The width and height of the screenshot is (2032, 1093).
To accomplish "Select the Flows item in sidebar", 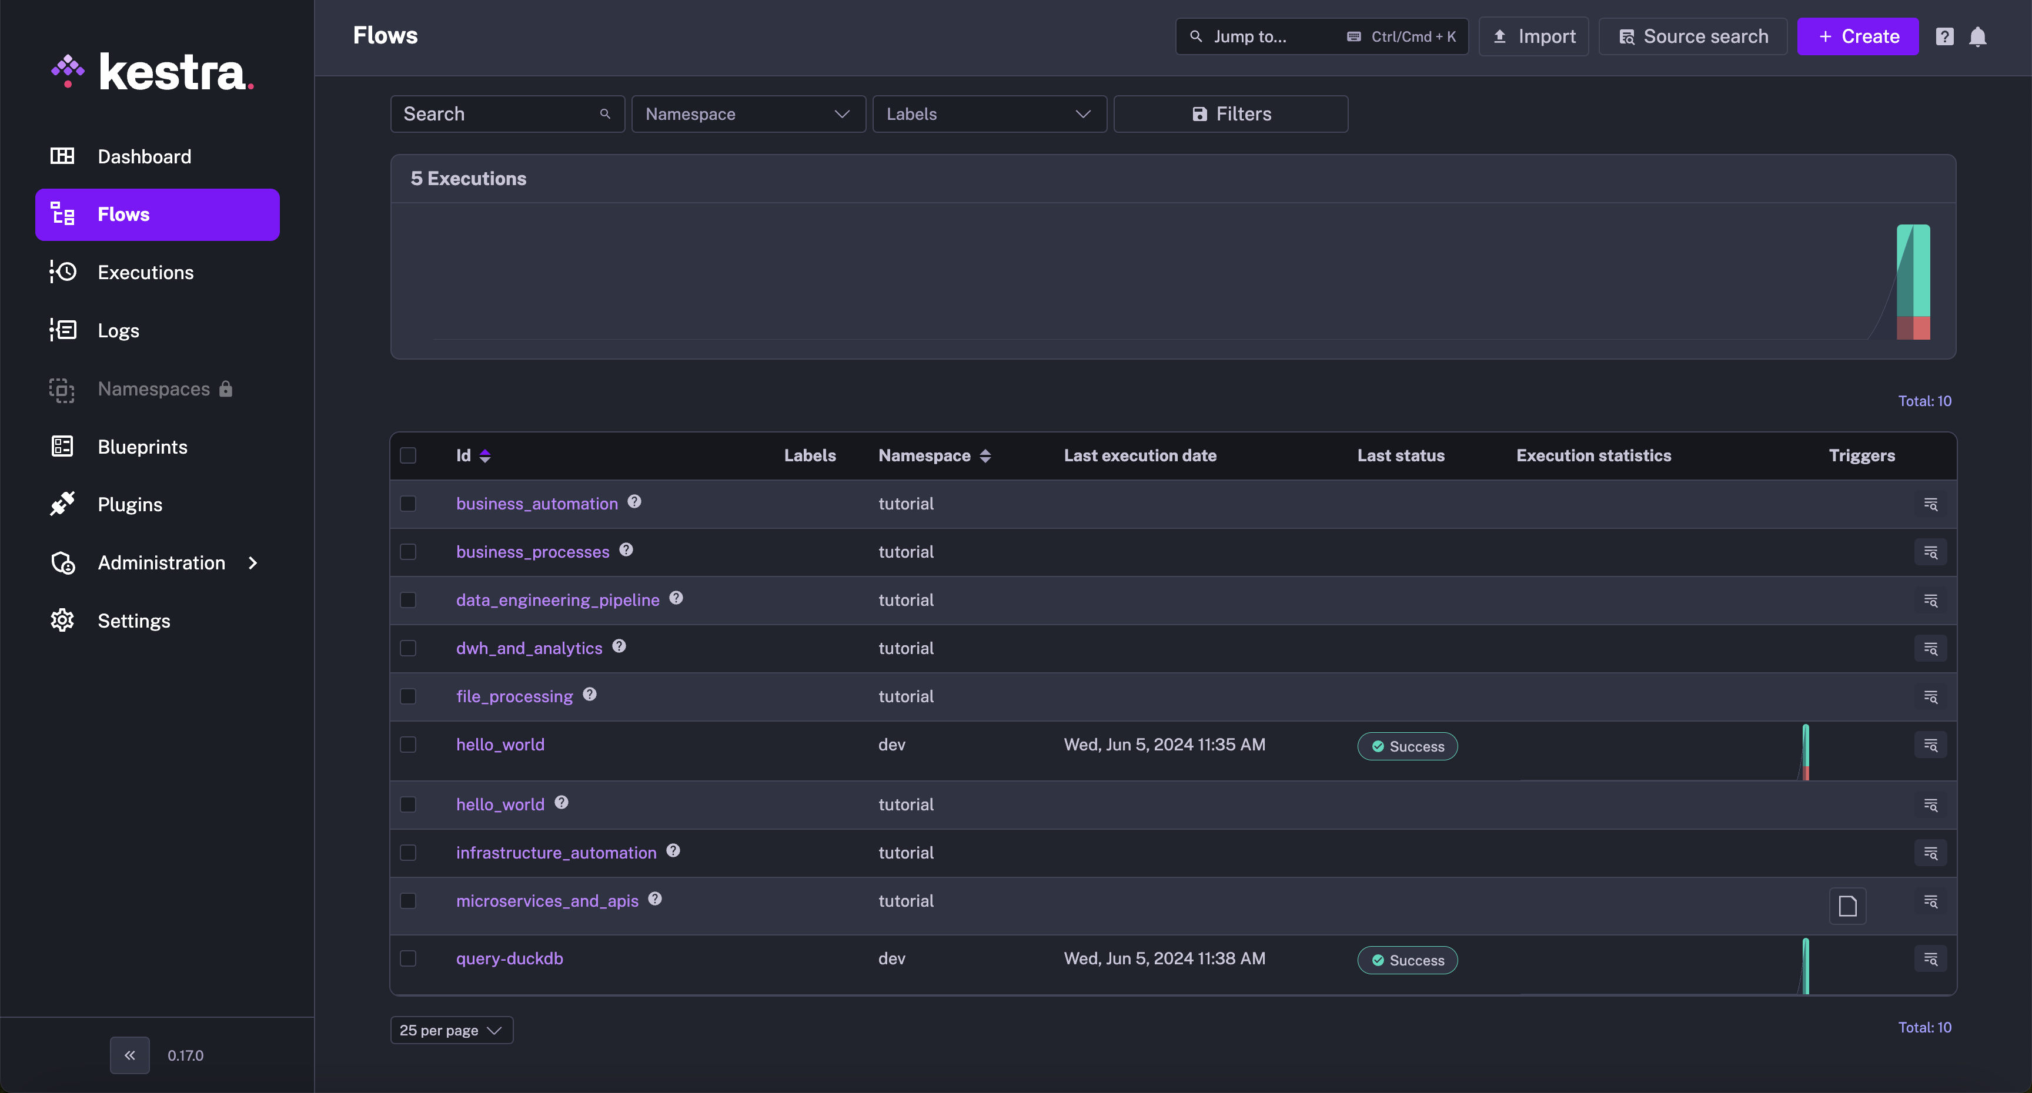I will coord(157,214).
